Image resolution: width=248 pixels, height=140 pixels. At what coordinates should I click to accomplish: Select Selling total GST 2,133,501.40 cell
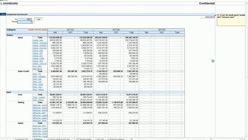pyautogui.click(x=71, y=102)
